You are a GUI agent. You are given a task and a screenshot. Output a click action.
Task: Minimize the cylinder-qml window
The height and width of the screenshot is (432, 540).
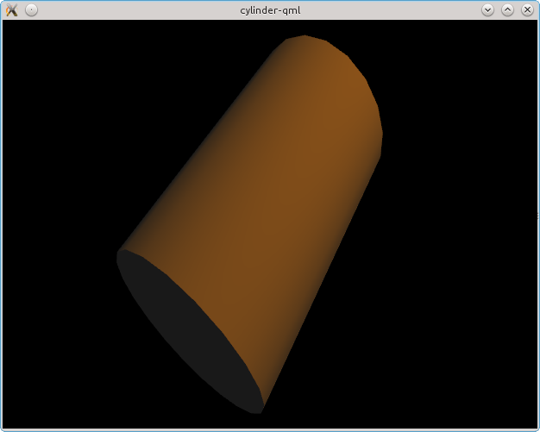tap(487, 9)
